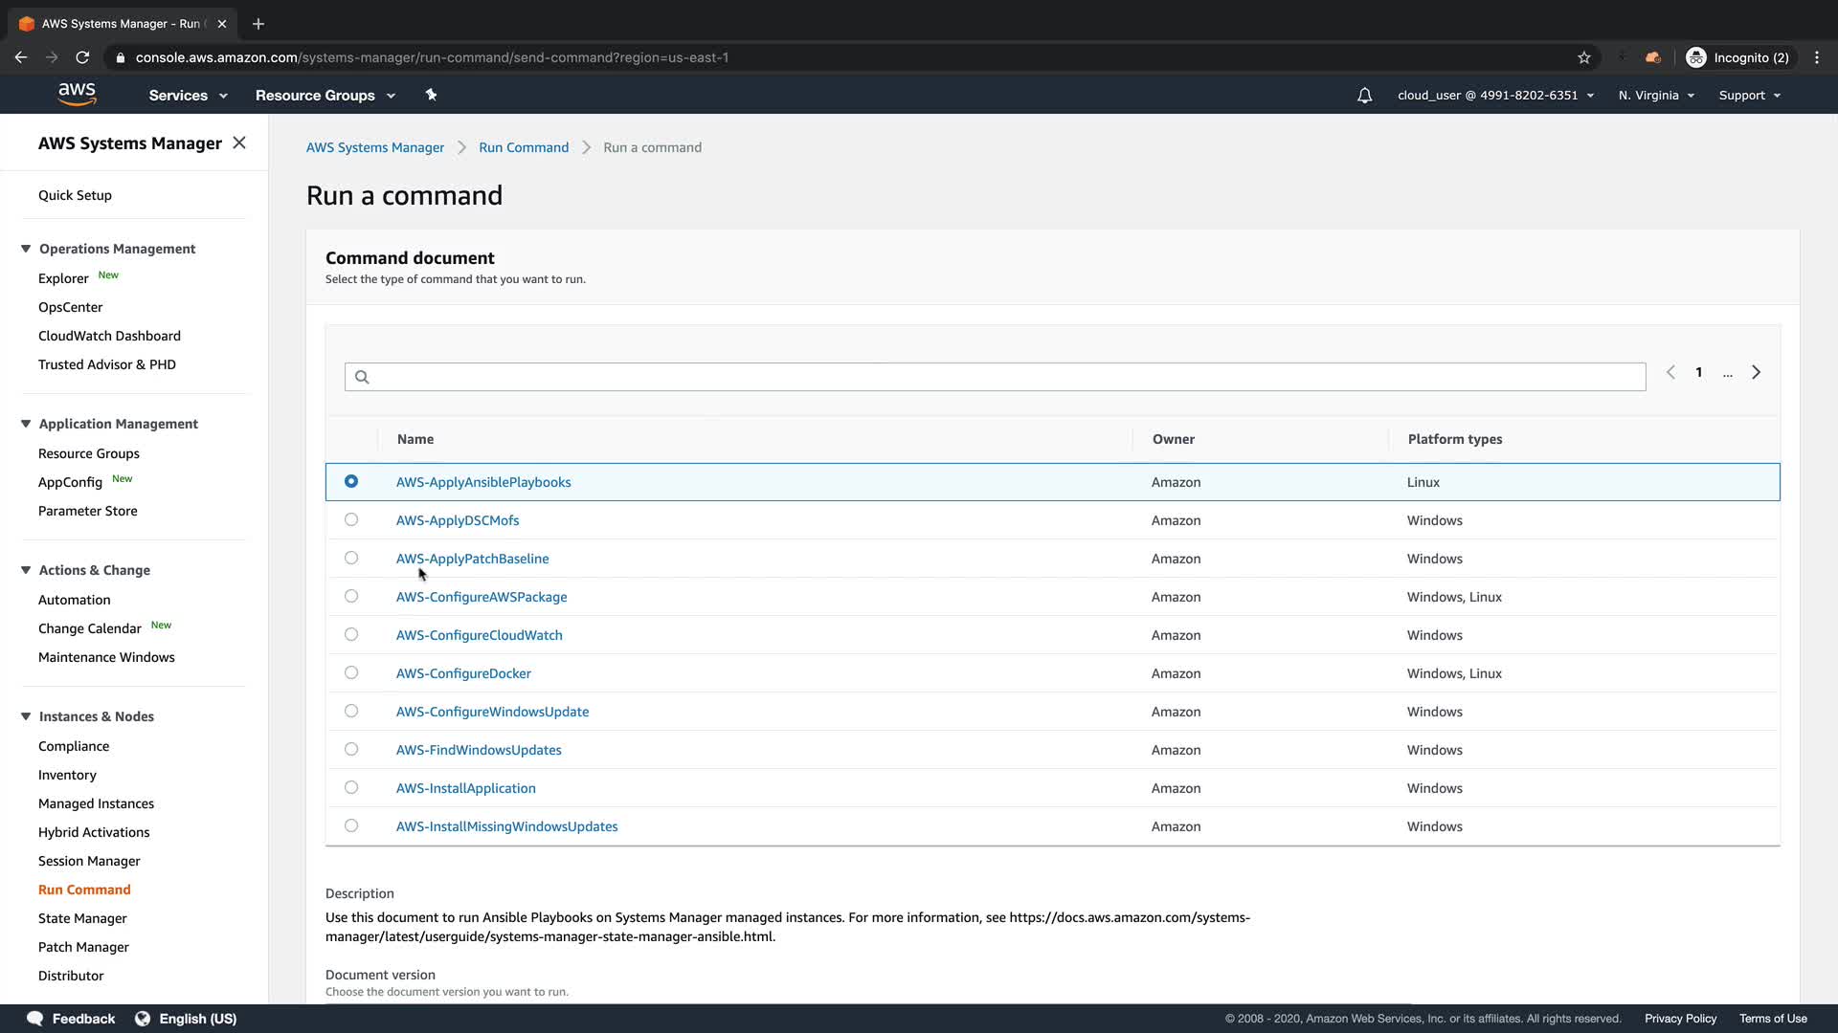The height and width of the screenshot is (1033, 1838).
Task: Reload the page with refresh icon
Action: tap(82, 57)
